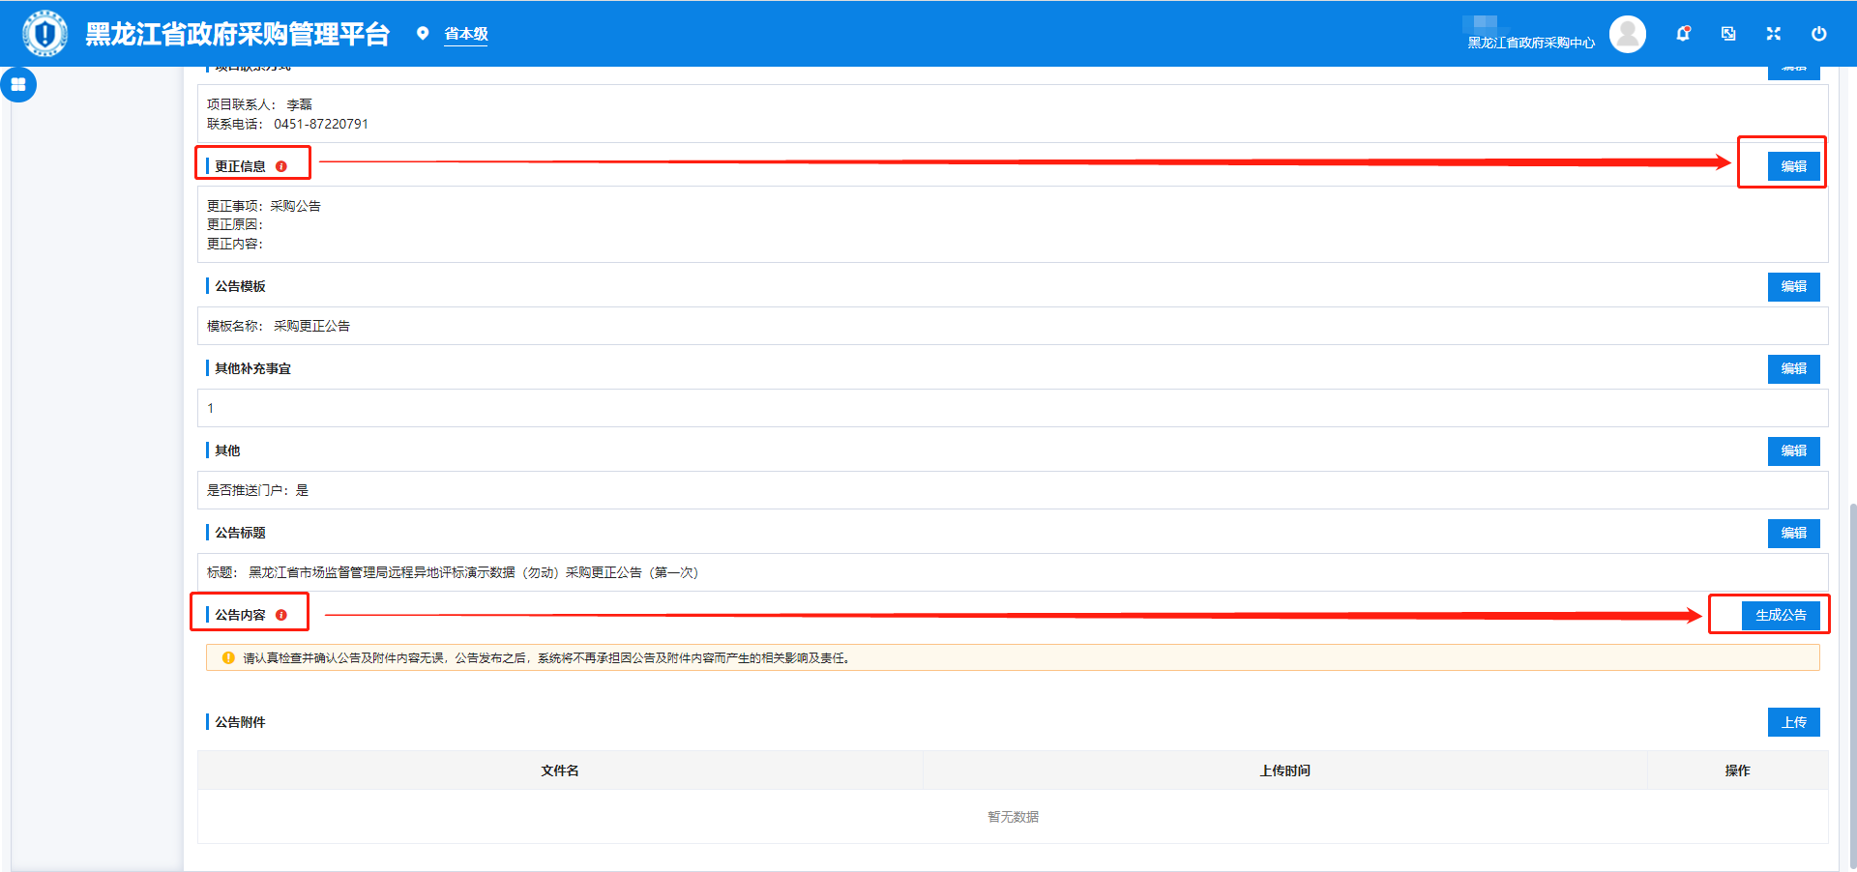Click the 项目联系人 李磊 text

259,104
